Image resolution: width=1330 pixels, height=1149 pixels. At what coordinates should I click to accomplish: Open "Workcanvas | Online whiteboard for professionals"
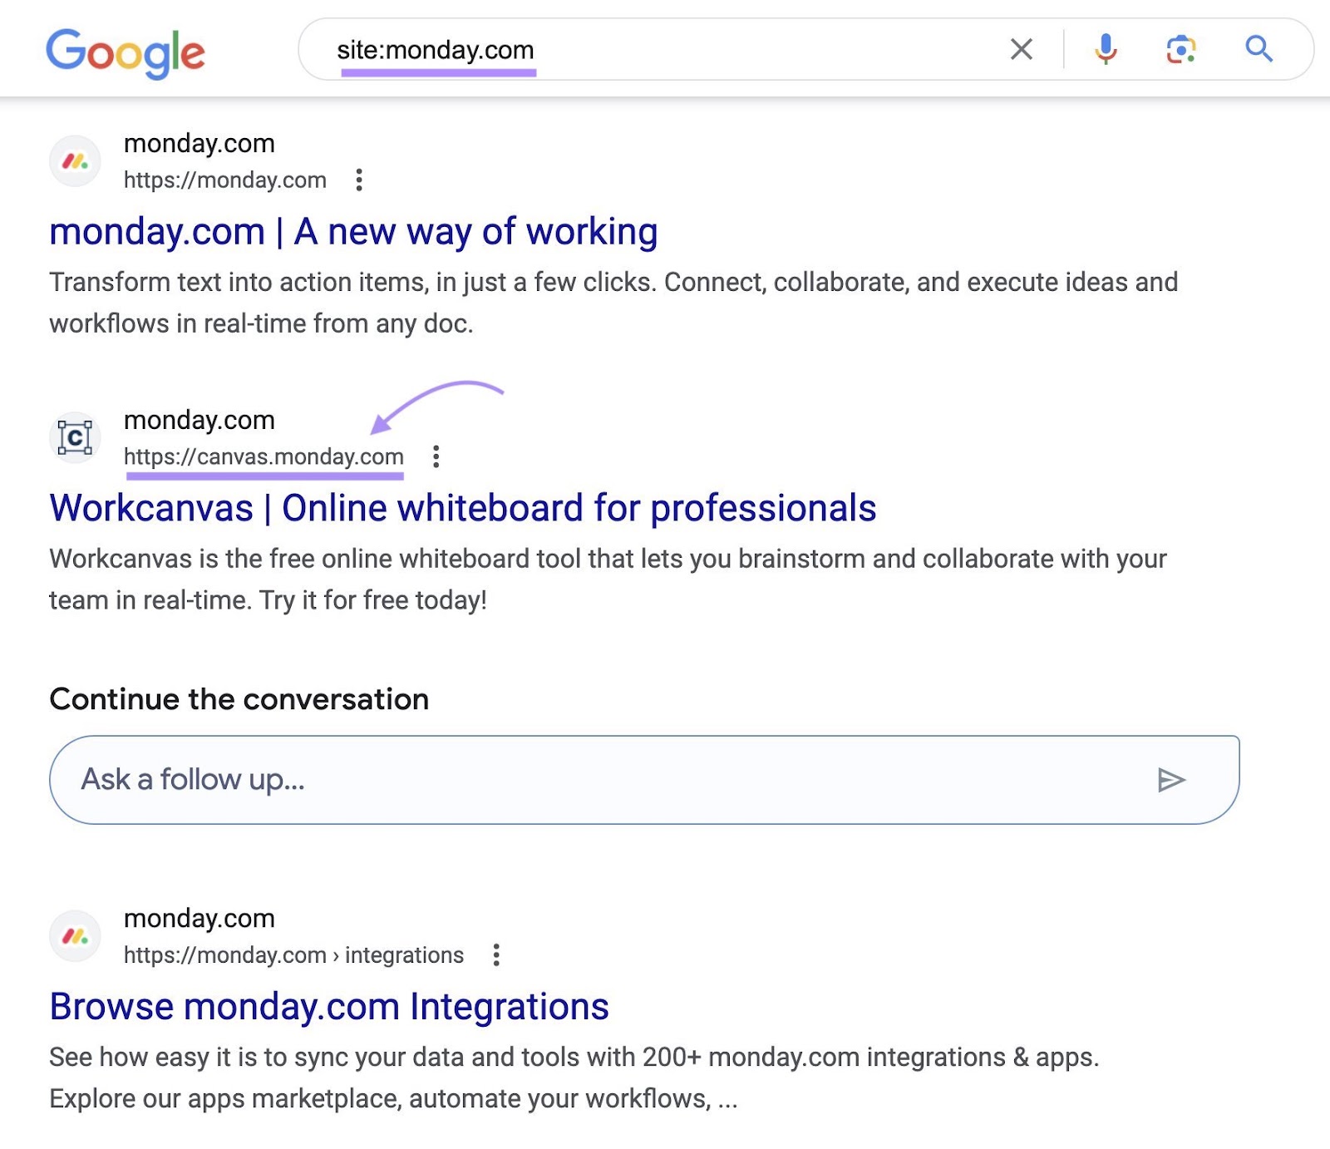[463, 507]
